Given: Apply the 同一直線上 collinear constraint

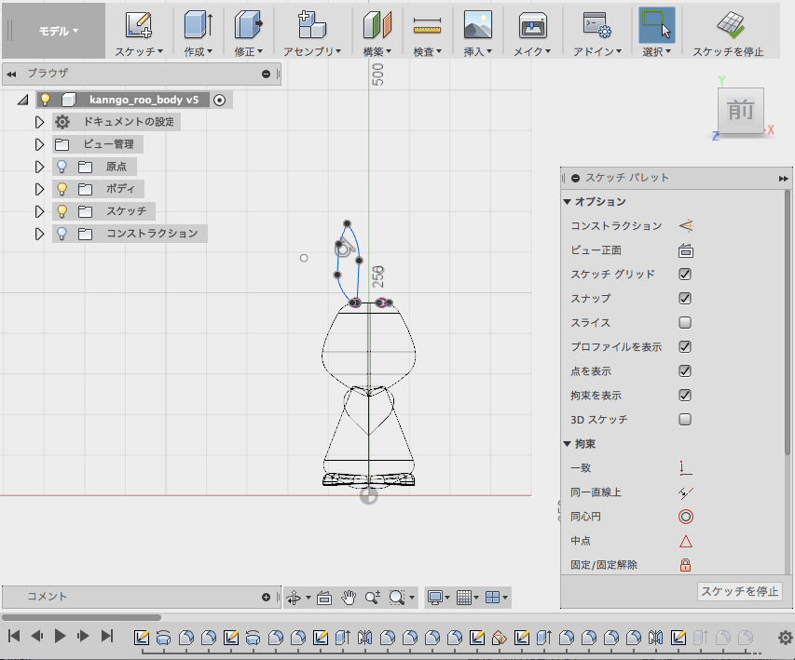Looking at the screenshot, I should click(x=685, y=492).
